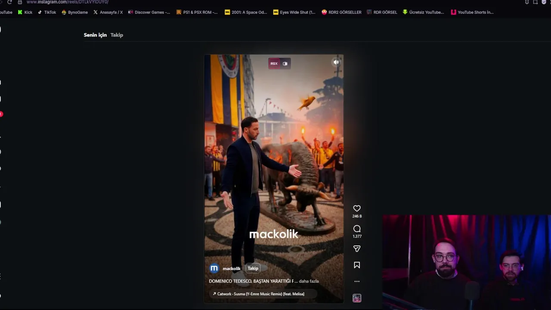
Task: Open PS1 & PSX ROM bookmark
Action: click(x=197, y=12)
